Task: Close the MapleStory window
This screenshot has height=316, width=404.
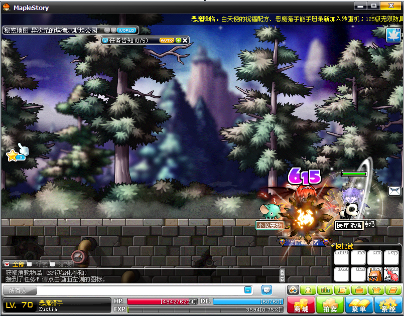Action: (x=391, y=6)
